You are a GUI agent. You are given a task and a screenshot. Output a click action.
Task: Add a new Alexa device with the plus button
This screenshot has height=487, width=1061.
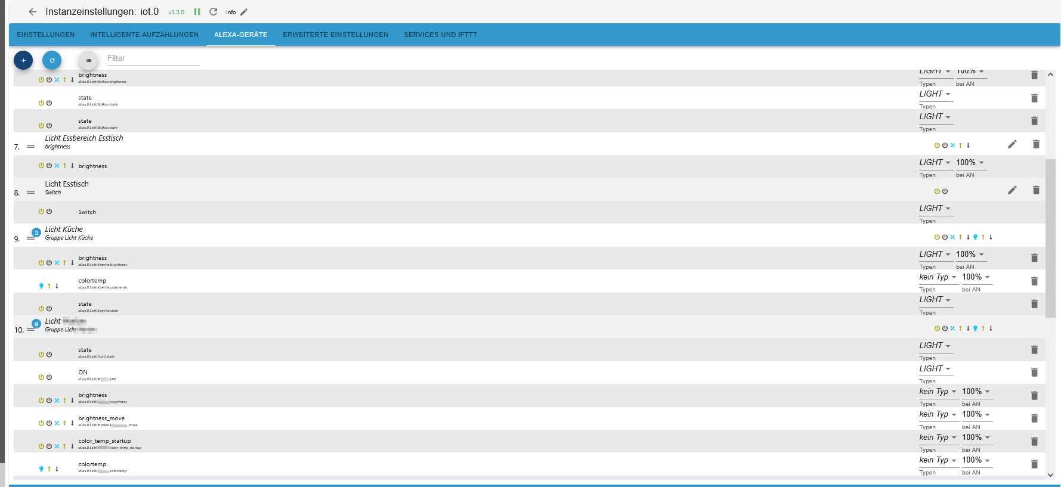point(23,60)
